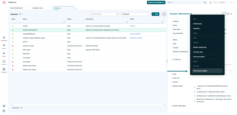The image size is (237, 115).
Task: Click the Name column filter search icon
Action: click(x=64, y=22)
